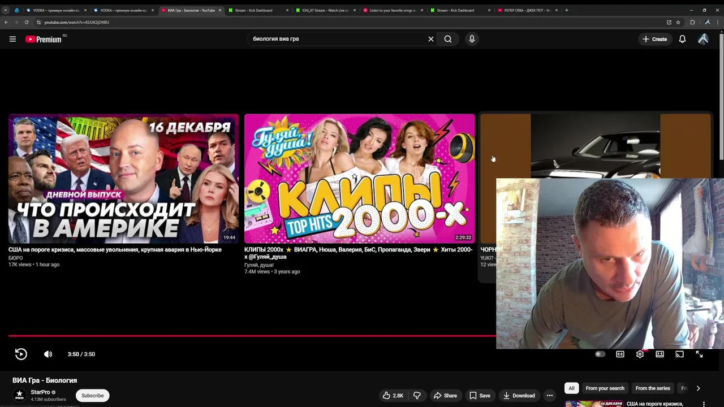724x407 pixels.
Task: Click video title ВИА Гра - Биология
Action: tap(45, 380)
